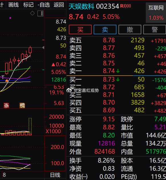Click the green down arrow beside 买一
Viewport: 166px width, 180px height.
tap(118, 80)
